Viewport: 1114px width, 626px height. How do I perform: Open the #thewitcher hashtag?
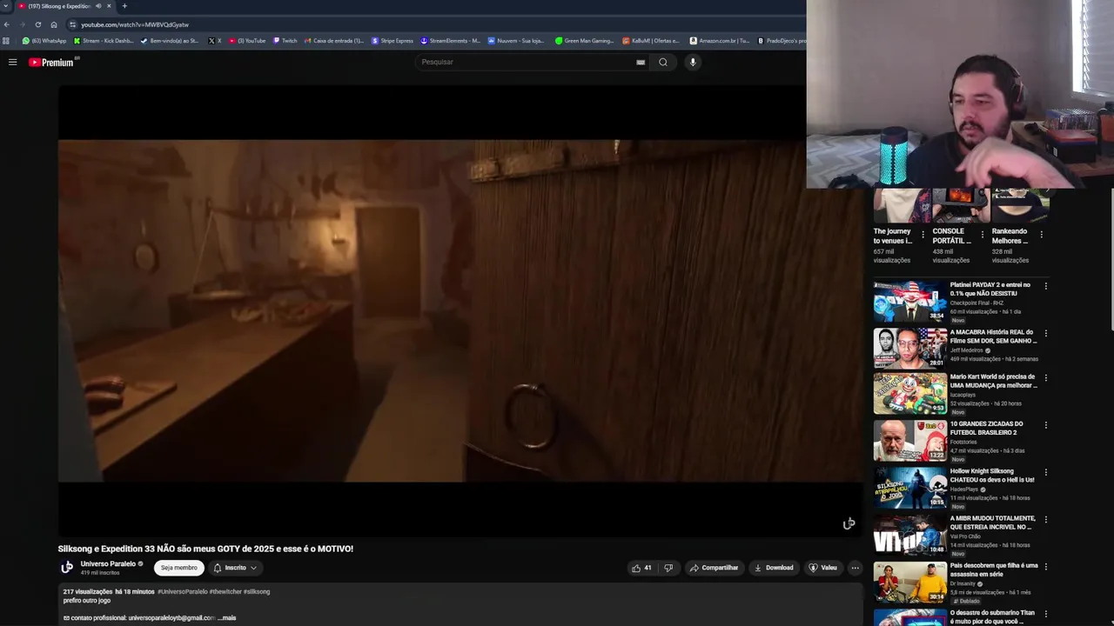226,591
